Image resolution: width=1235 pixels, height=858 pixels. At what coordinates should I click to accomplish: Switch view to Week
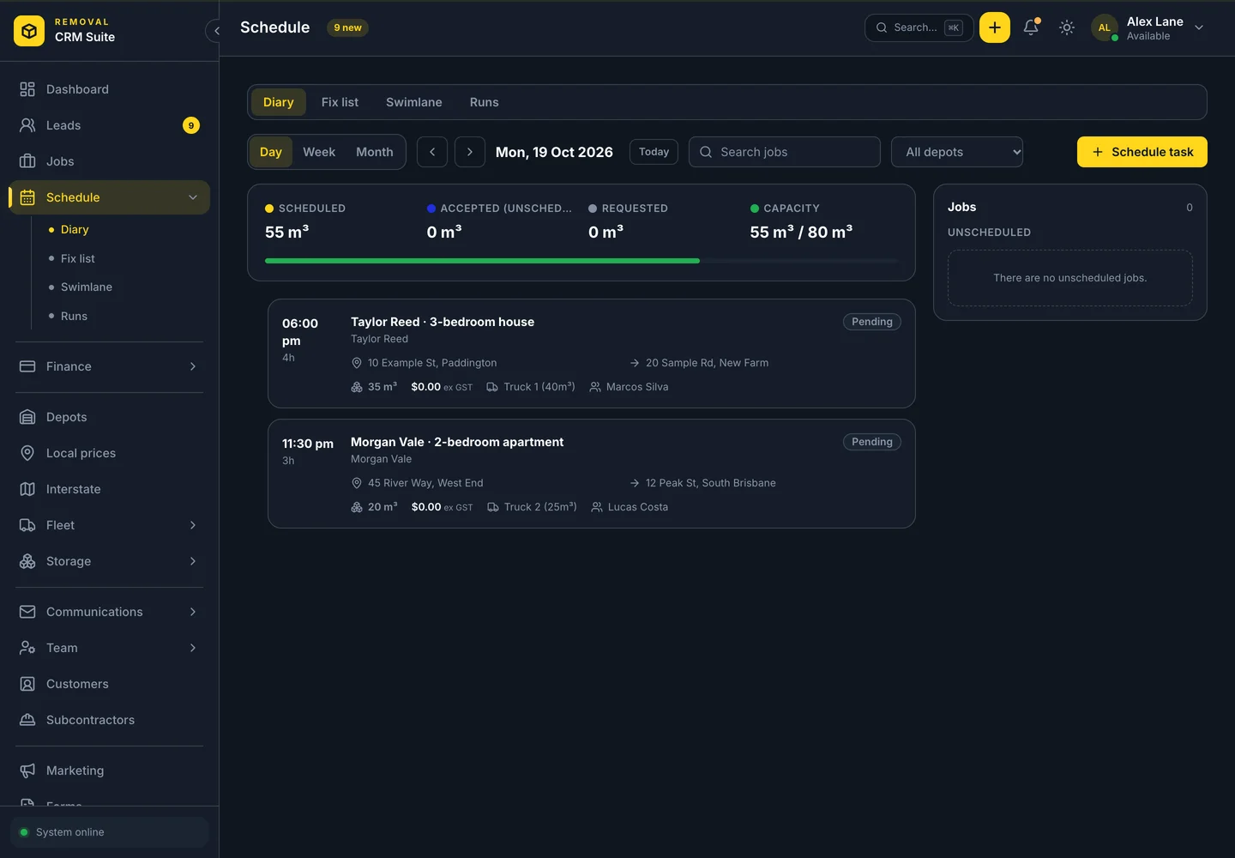click(319, 152)
